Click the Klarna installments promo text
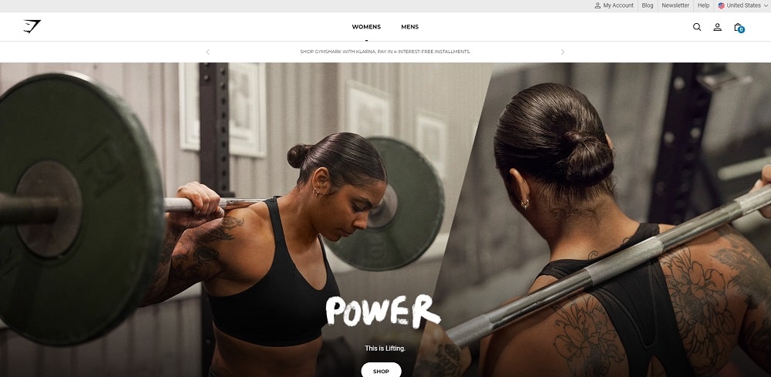 [385, 52]
